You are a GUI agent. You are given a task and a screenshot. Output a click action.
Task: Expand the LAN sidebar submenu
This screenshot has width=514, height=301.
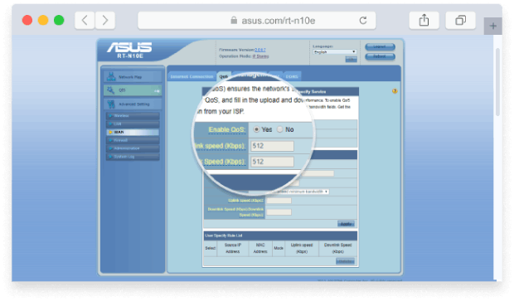[133, 124]
